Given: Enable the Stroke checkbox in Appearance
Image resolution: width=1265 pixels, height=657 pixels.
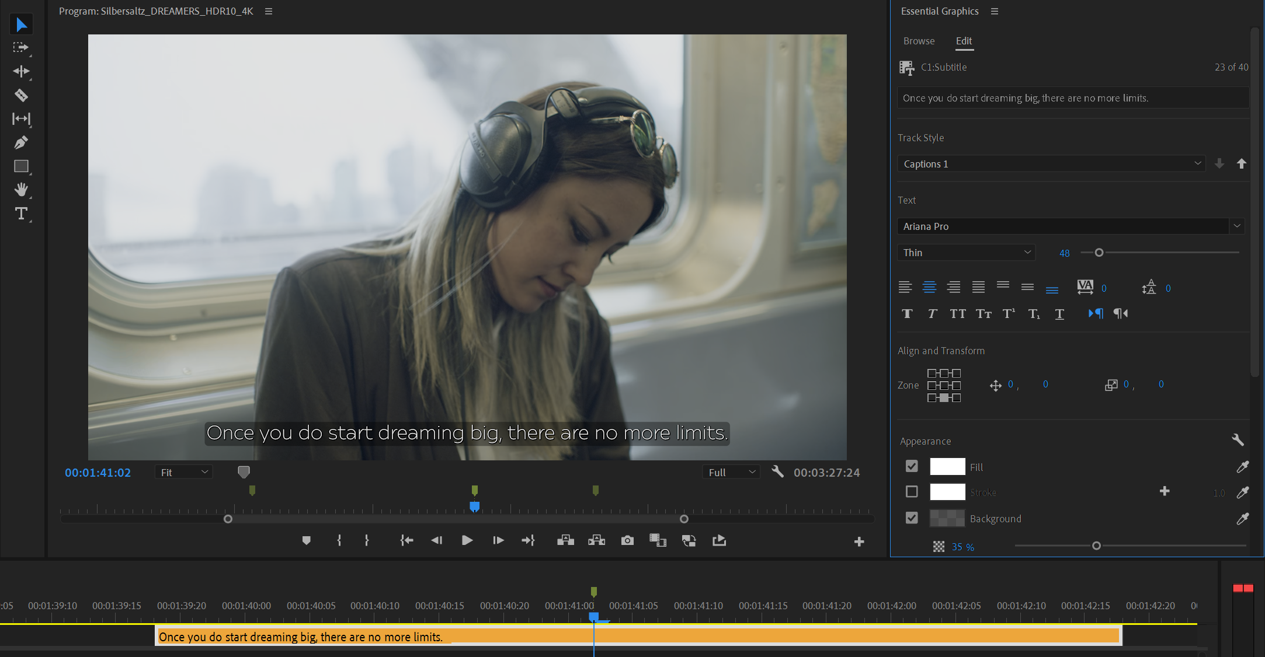Looking at the screenshot, I should tap(911, 492).
